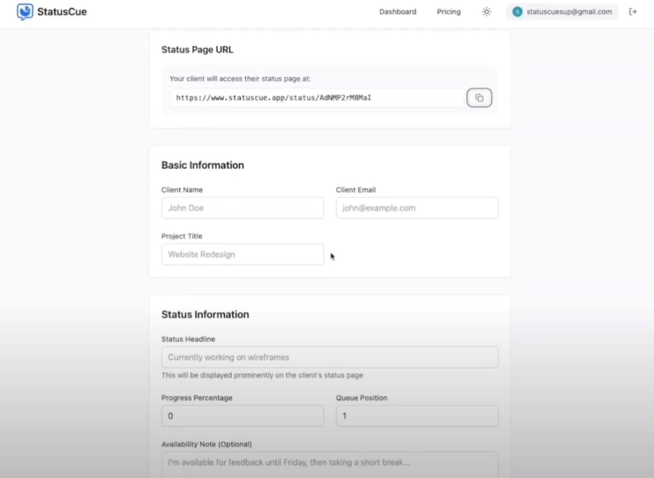Select the Project Title input

(242, 254)
